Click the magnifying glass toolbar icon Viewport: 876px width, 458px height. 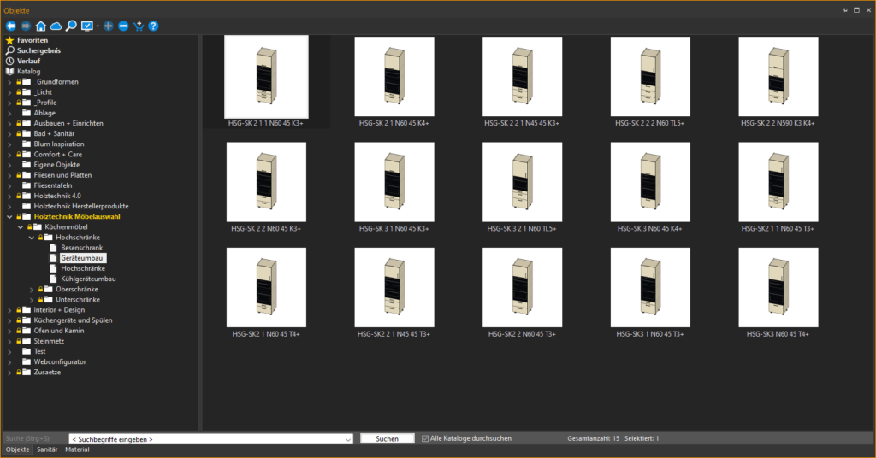tap(71, 26)
